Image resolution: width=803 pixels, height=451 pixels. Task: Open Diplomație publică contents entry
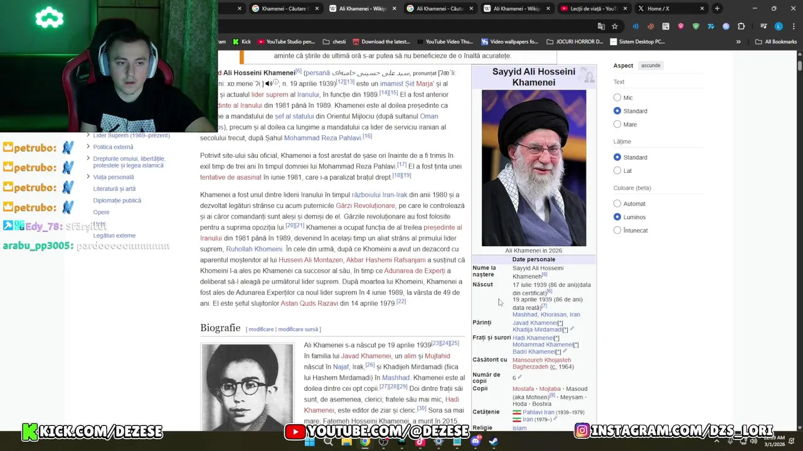(x=117, y=200)
